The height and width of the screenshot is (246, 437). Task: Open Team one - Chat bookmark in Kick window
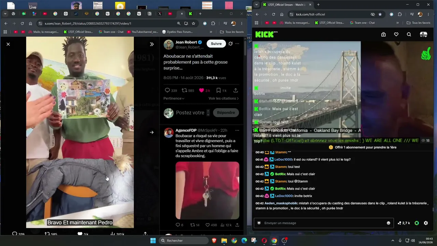[362, 23]
